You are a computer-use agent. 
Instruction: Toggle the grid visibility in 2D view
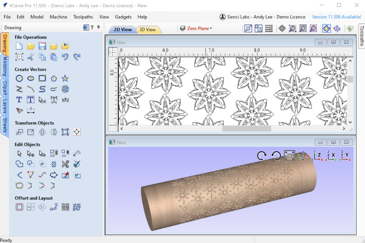(269, 28)
